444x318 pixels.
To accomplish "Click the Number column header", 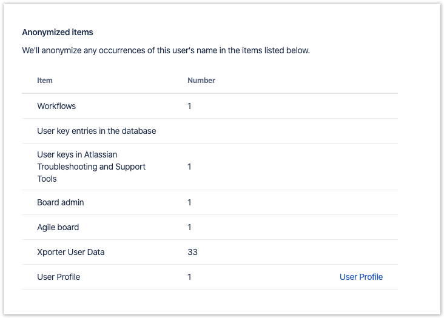I will pyautogui.click(x=201, y=81).
